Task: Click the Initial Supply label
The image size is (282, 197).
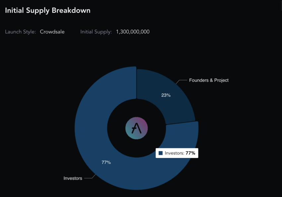Action: coord(96,32)
